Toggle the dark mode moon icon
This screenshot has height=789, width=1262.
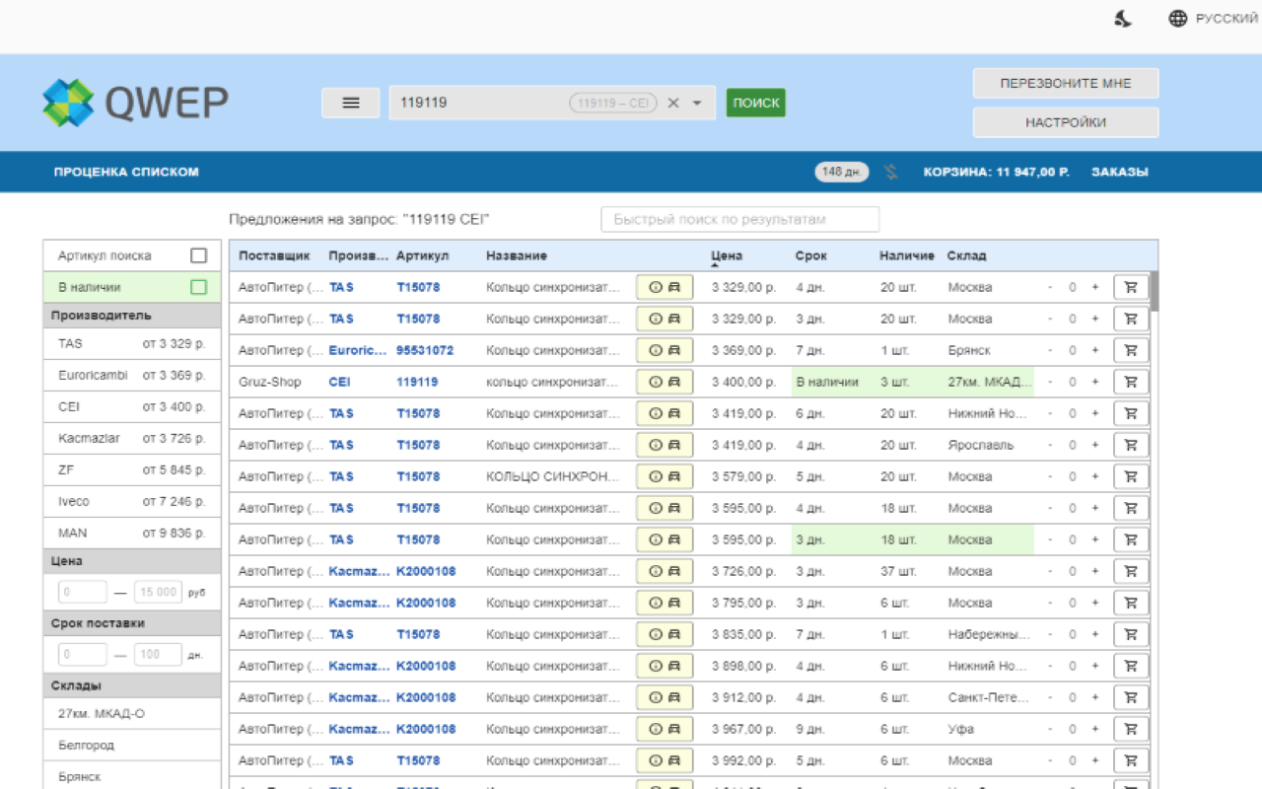pyautogui.click(x=1123, y=18)
